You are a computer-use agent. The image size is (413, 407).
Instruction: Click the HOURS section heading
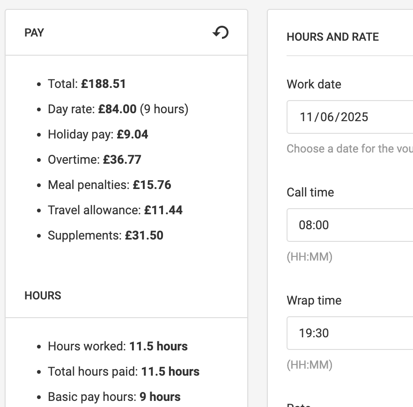coord(42,296)
